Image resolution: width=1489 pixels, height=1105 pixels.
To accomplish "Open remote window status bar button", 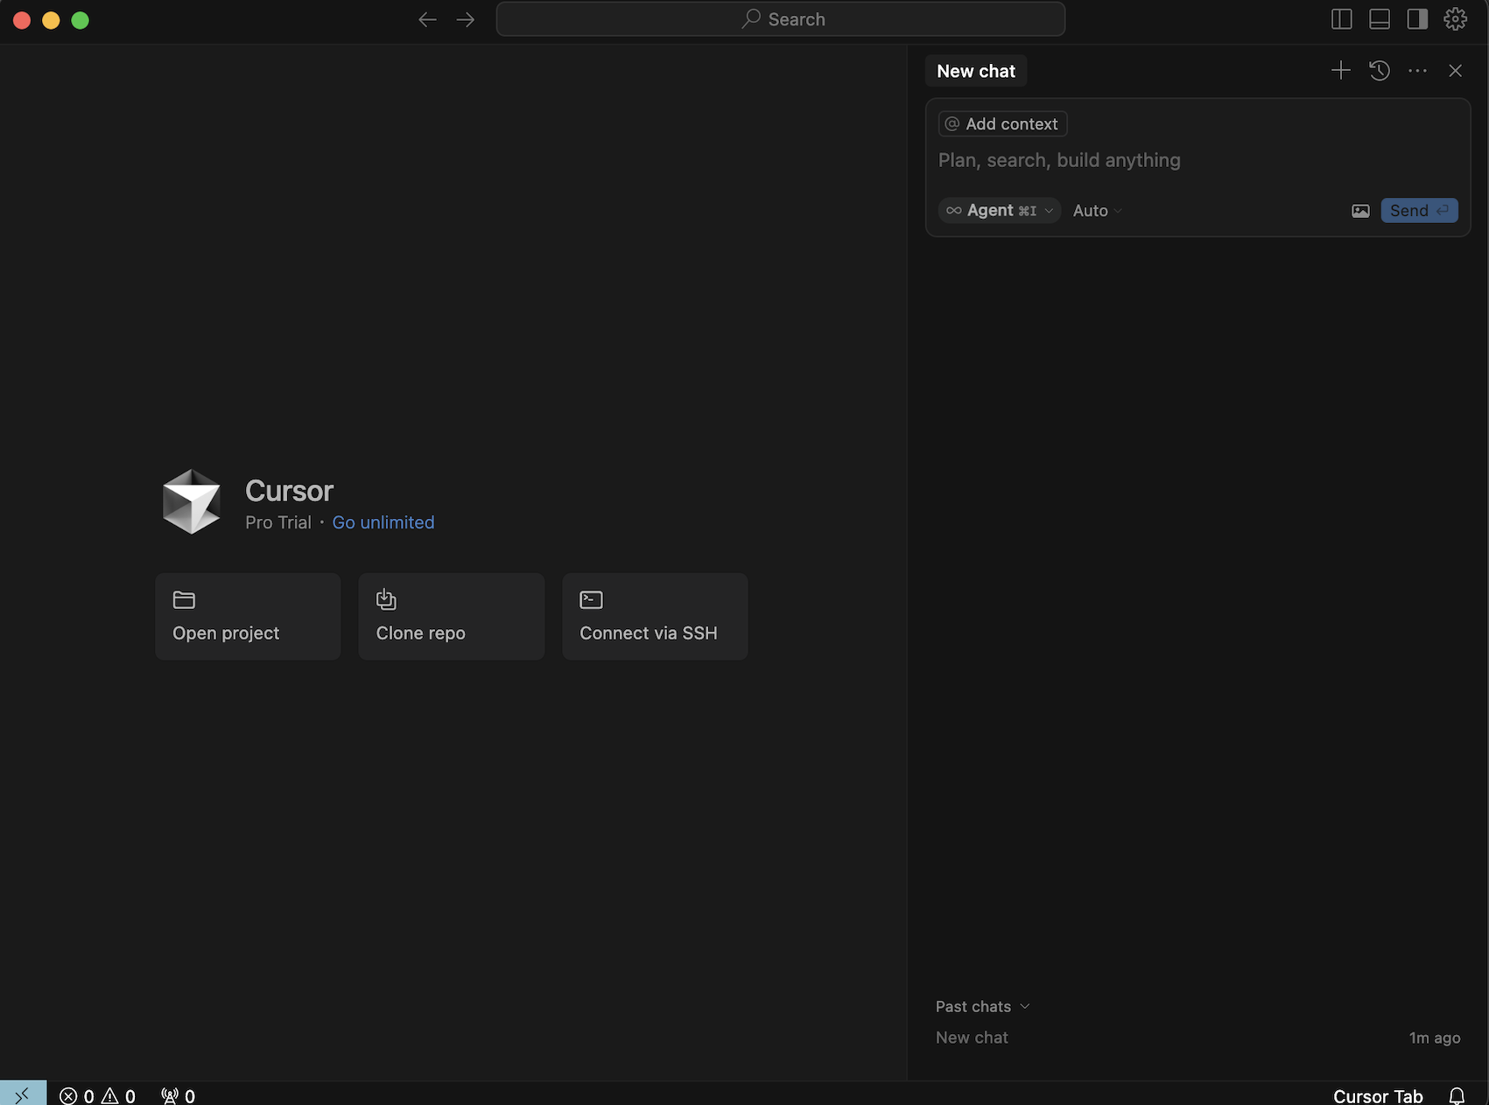I will coord(23,1094).
